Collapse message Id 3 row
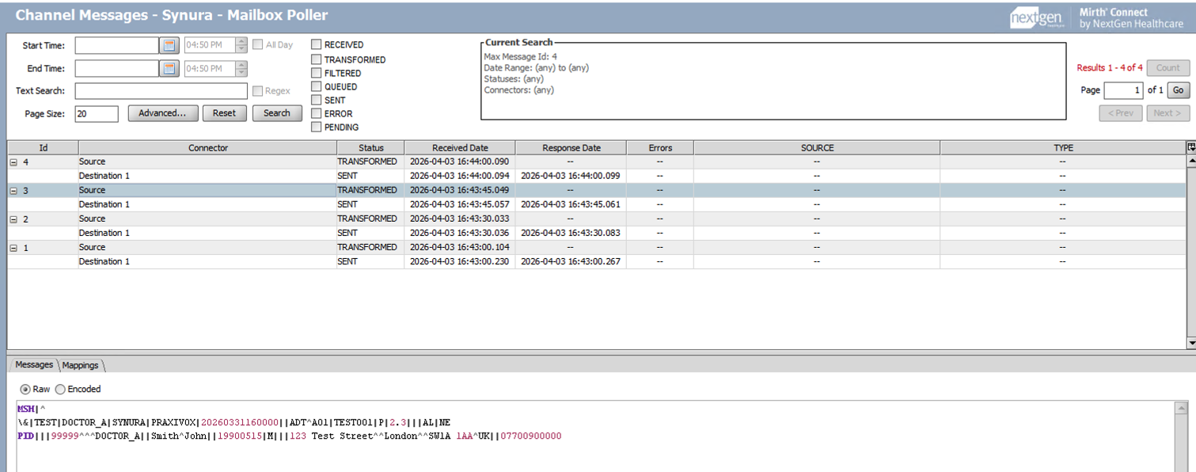This screenshot has height=472, width=1196. coord(13,190)
